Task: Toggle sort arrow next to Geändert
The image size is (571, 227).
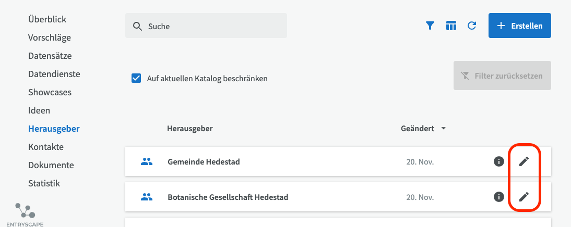Action: [x=444, y=129]
